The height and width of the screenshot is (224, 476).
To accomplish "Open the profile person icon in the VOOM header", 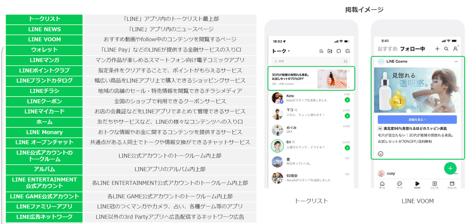I will pos(455,49).
